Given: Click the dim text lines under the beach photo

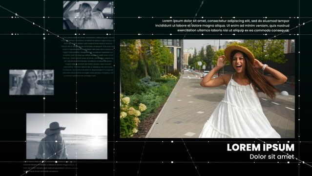Looking at the screenshot, I should (x=51, y=166).
